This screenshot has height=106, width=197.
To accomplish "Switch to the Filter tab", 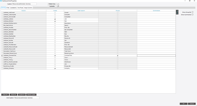I will pyautogui.click(x=8, y=8).
